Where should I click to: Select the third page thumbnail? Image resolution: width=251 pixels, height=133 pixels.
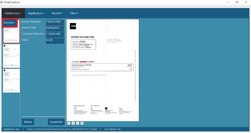tap(11, 81)
